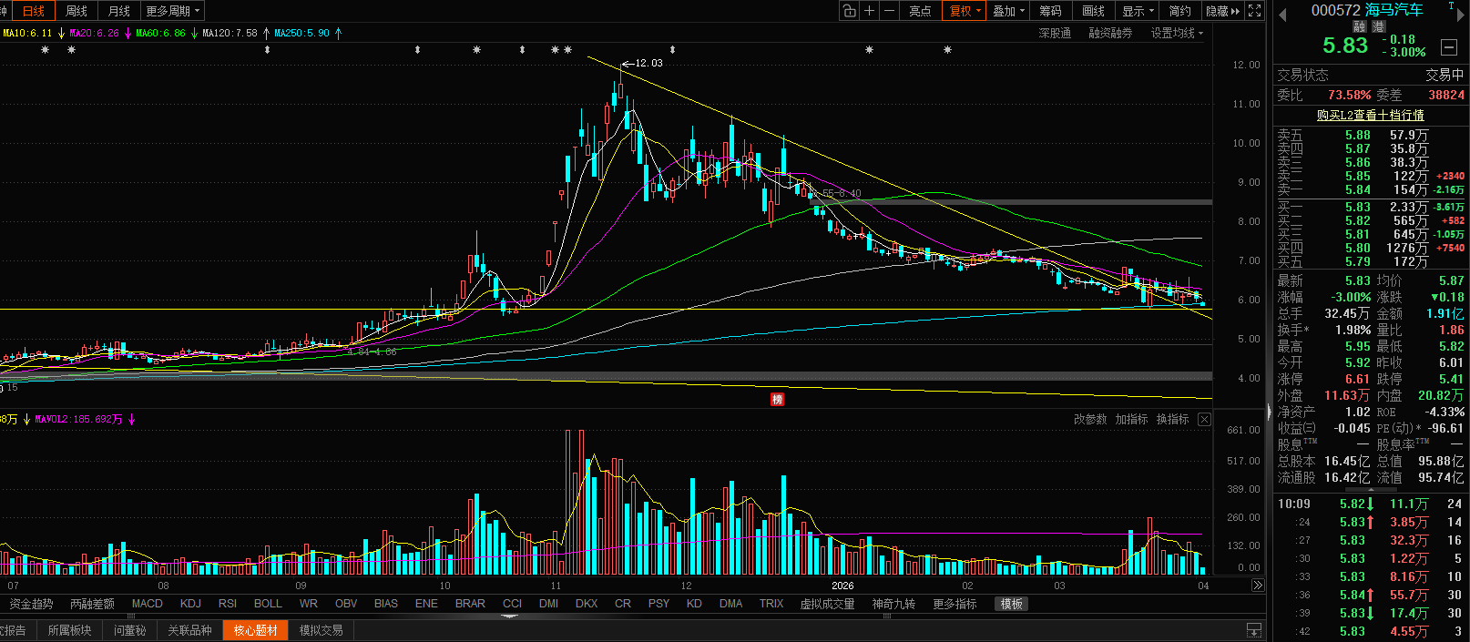The height and width of the screenshot is (642, 1470).
Task: Click the lock icon in chart toolbar
Action: (x=849, y=11)
